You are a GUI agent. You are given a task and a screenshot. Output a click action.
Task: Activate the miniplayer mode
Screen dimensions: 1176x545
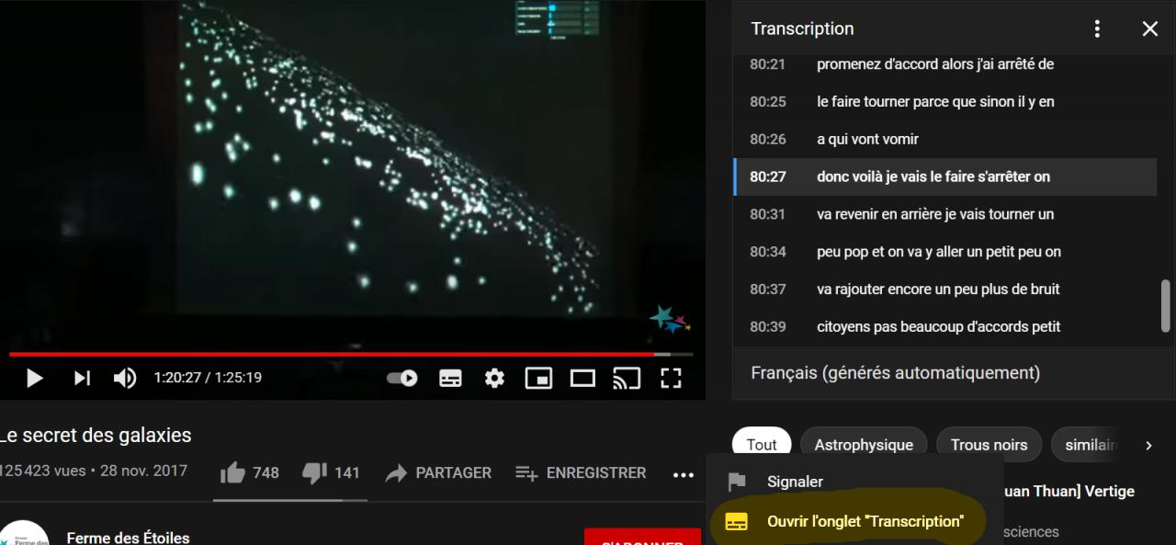tap(538, 378)
